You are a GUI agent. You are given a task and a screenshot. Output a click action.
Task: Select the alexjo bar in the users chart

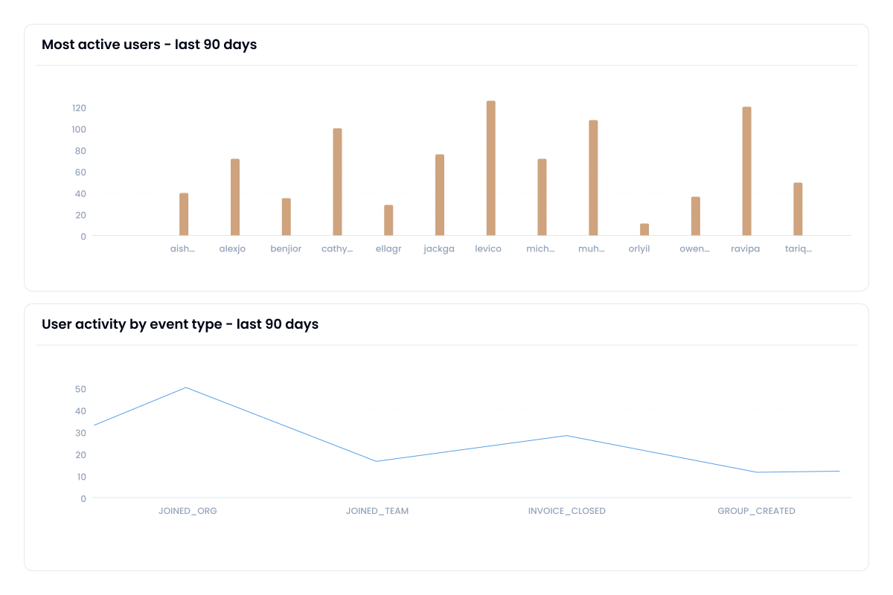click(235, 197)
